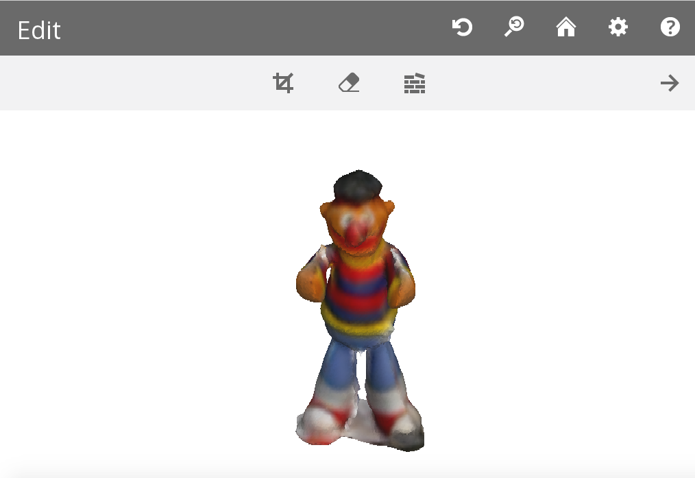695x478 pixels.
Task: Proceed with the next arrow
Action: pyautogui.click(x=669, y=83)
